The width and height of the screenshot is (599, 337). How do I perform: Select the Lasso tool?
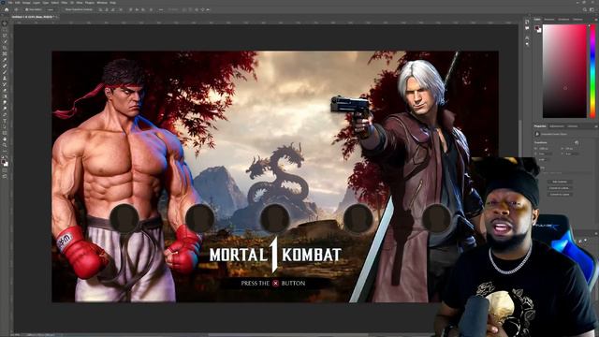(5, 36)
